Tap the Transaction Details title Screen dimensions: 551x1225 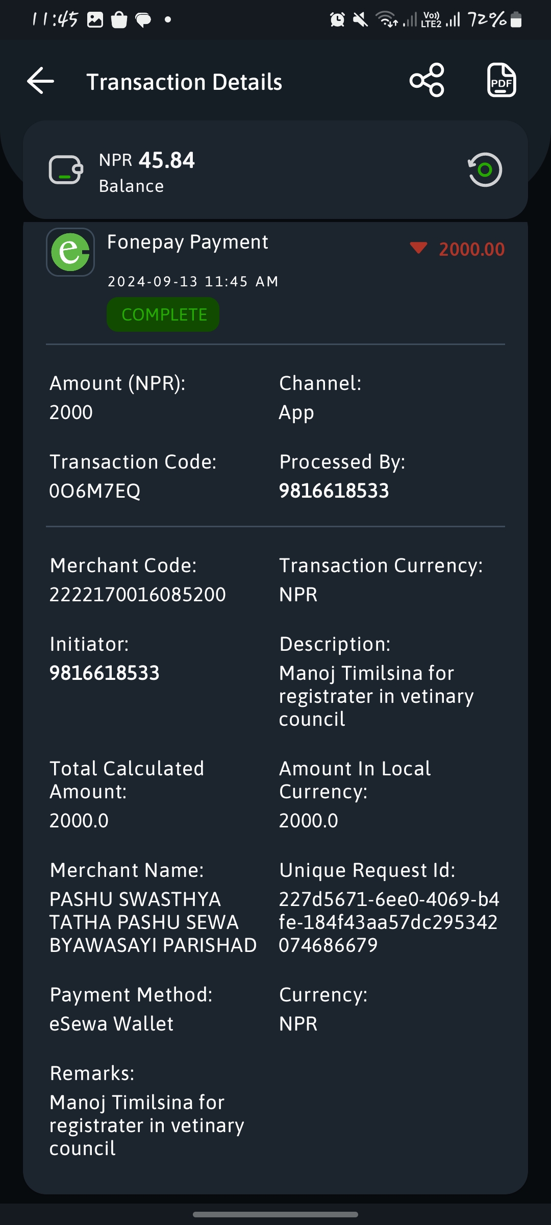[x=184, y=82]
